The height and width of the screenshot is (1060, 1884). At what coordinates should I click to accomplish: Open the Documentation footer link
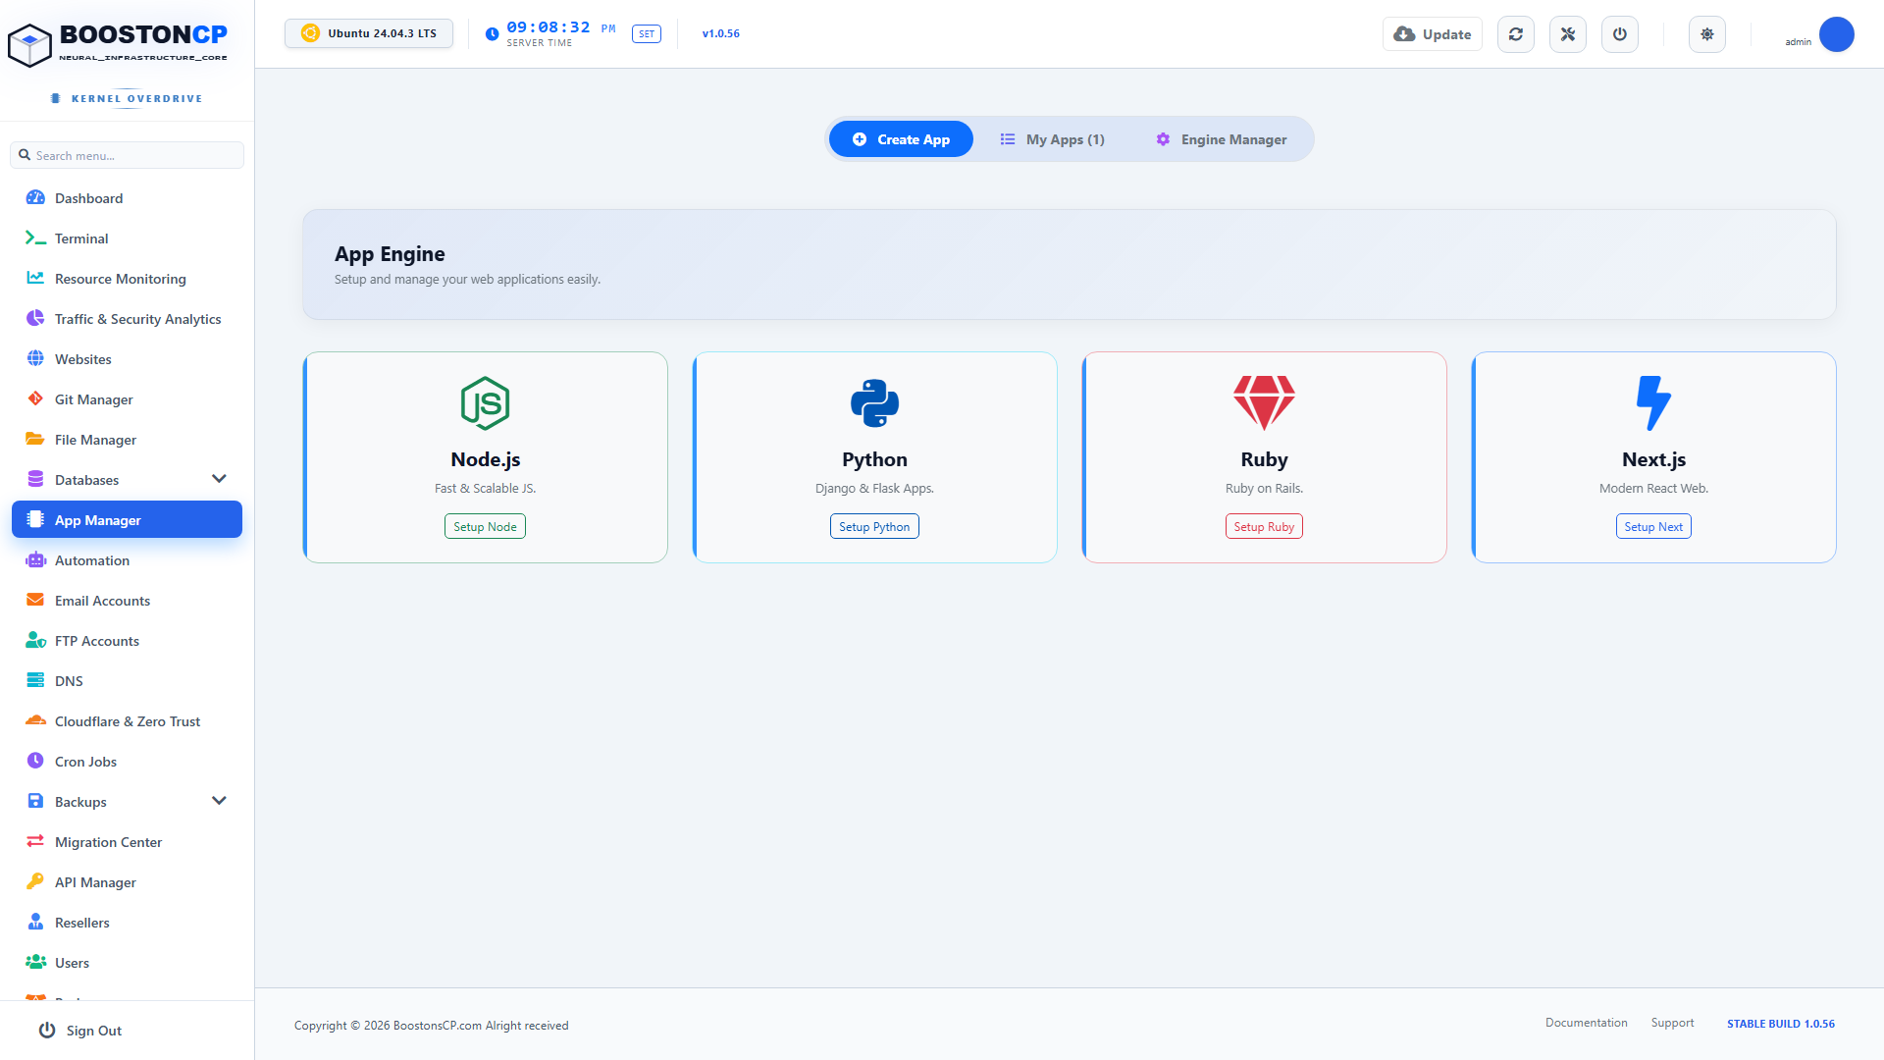click(x=1586, y=1023)
